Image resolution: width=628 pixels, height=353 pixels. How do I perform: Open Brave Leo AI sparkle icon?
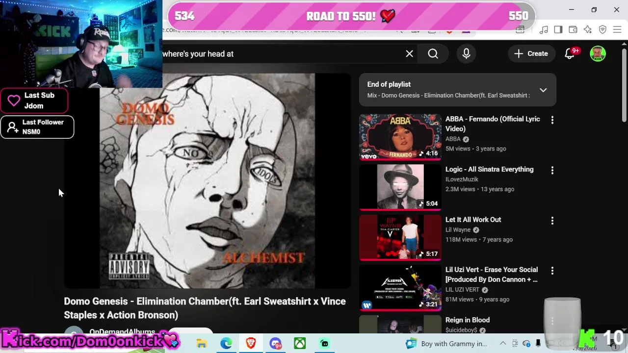[588, 30]
